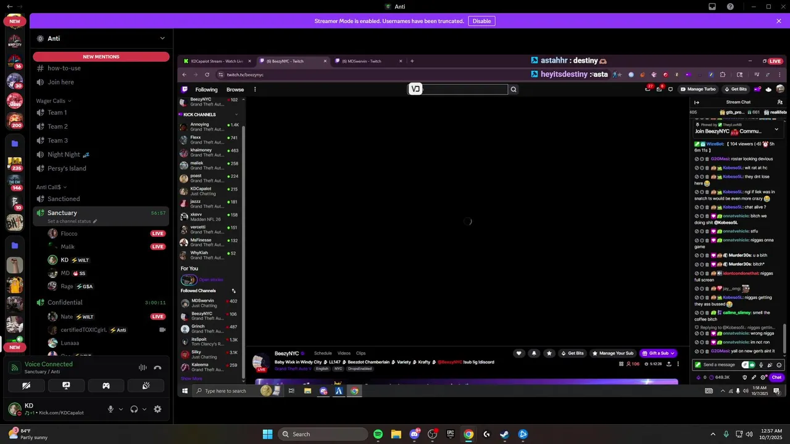Image resolution: width=790 pixels, height=444 pixels.
Task: Jump to New Mentions in channel list
Action: point(101,57)
